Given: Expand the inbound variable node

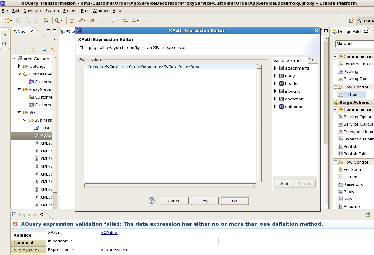Looking at the screenshot, I should (275, 91).
